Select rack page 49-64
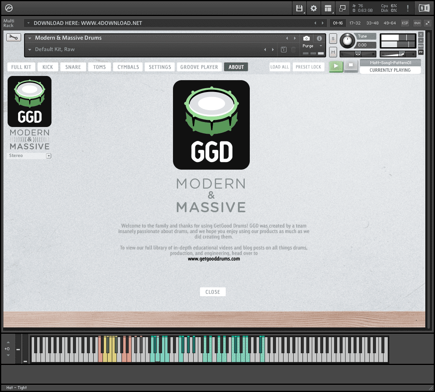Viewport: 435px width, 392px height. 389,23
